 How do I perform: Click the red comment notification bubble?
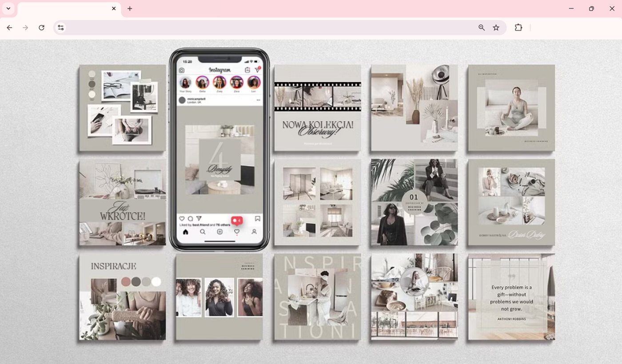click(x=237, y=221)
